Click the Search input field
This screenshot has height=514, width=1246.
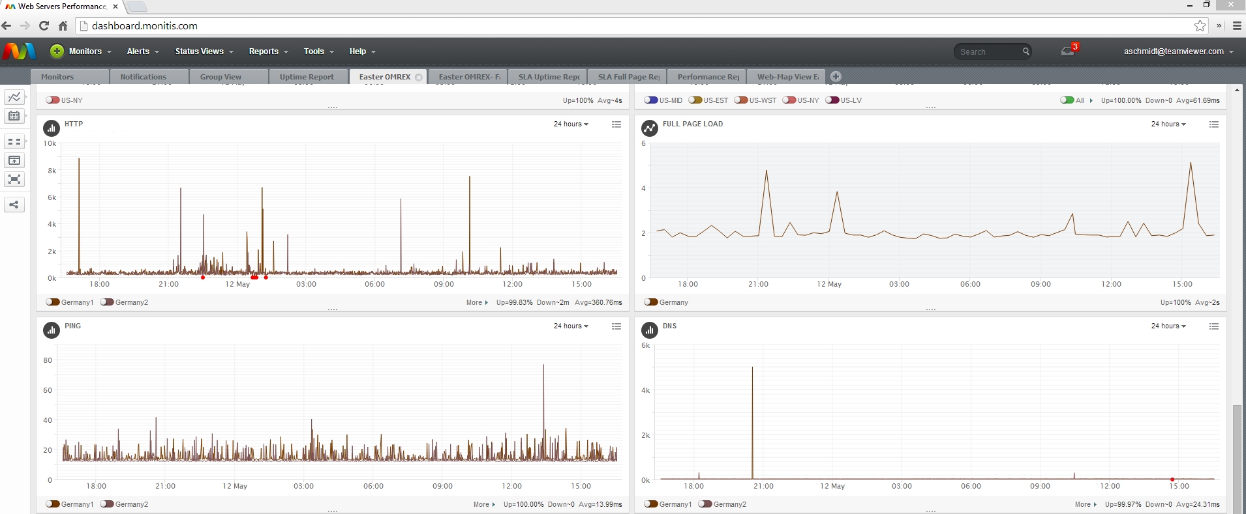[x=987, y=51]
